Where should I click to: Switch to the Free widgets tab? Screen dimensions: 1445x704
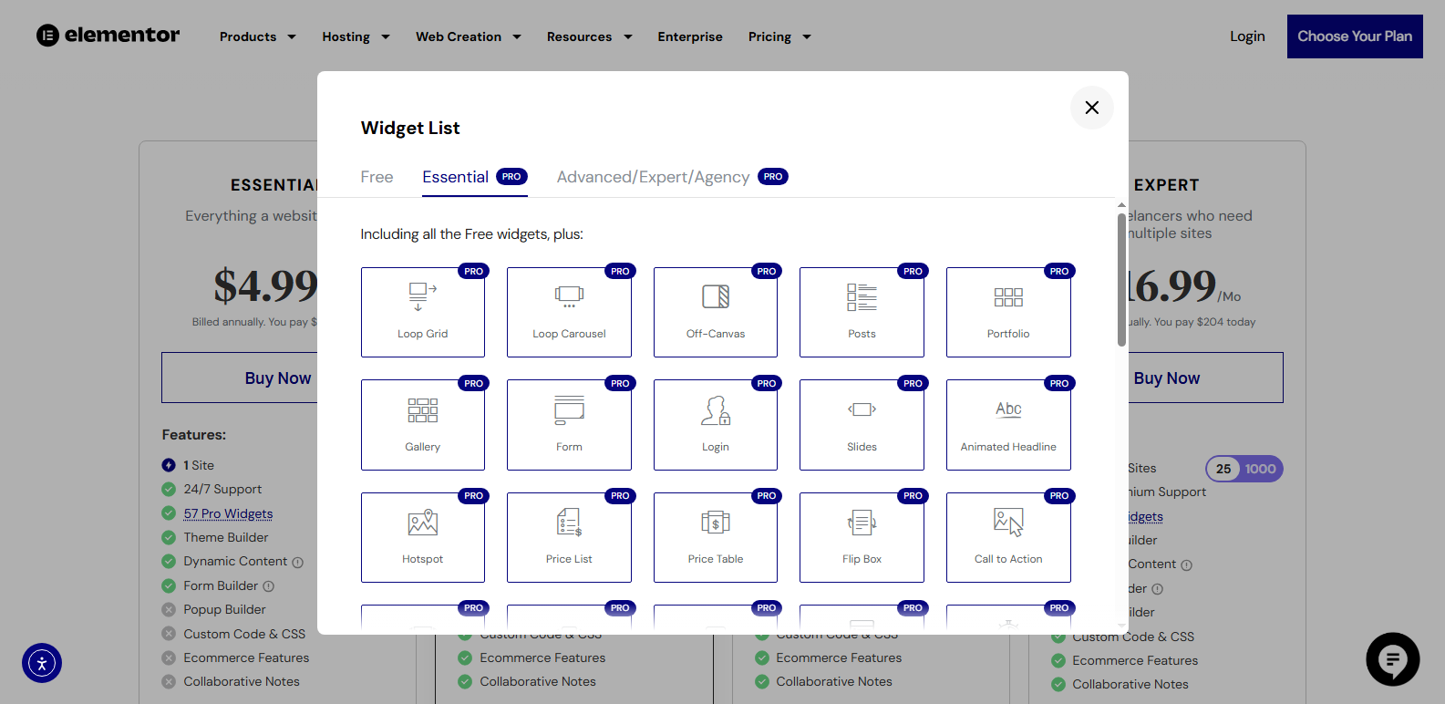(377, 177)
